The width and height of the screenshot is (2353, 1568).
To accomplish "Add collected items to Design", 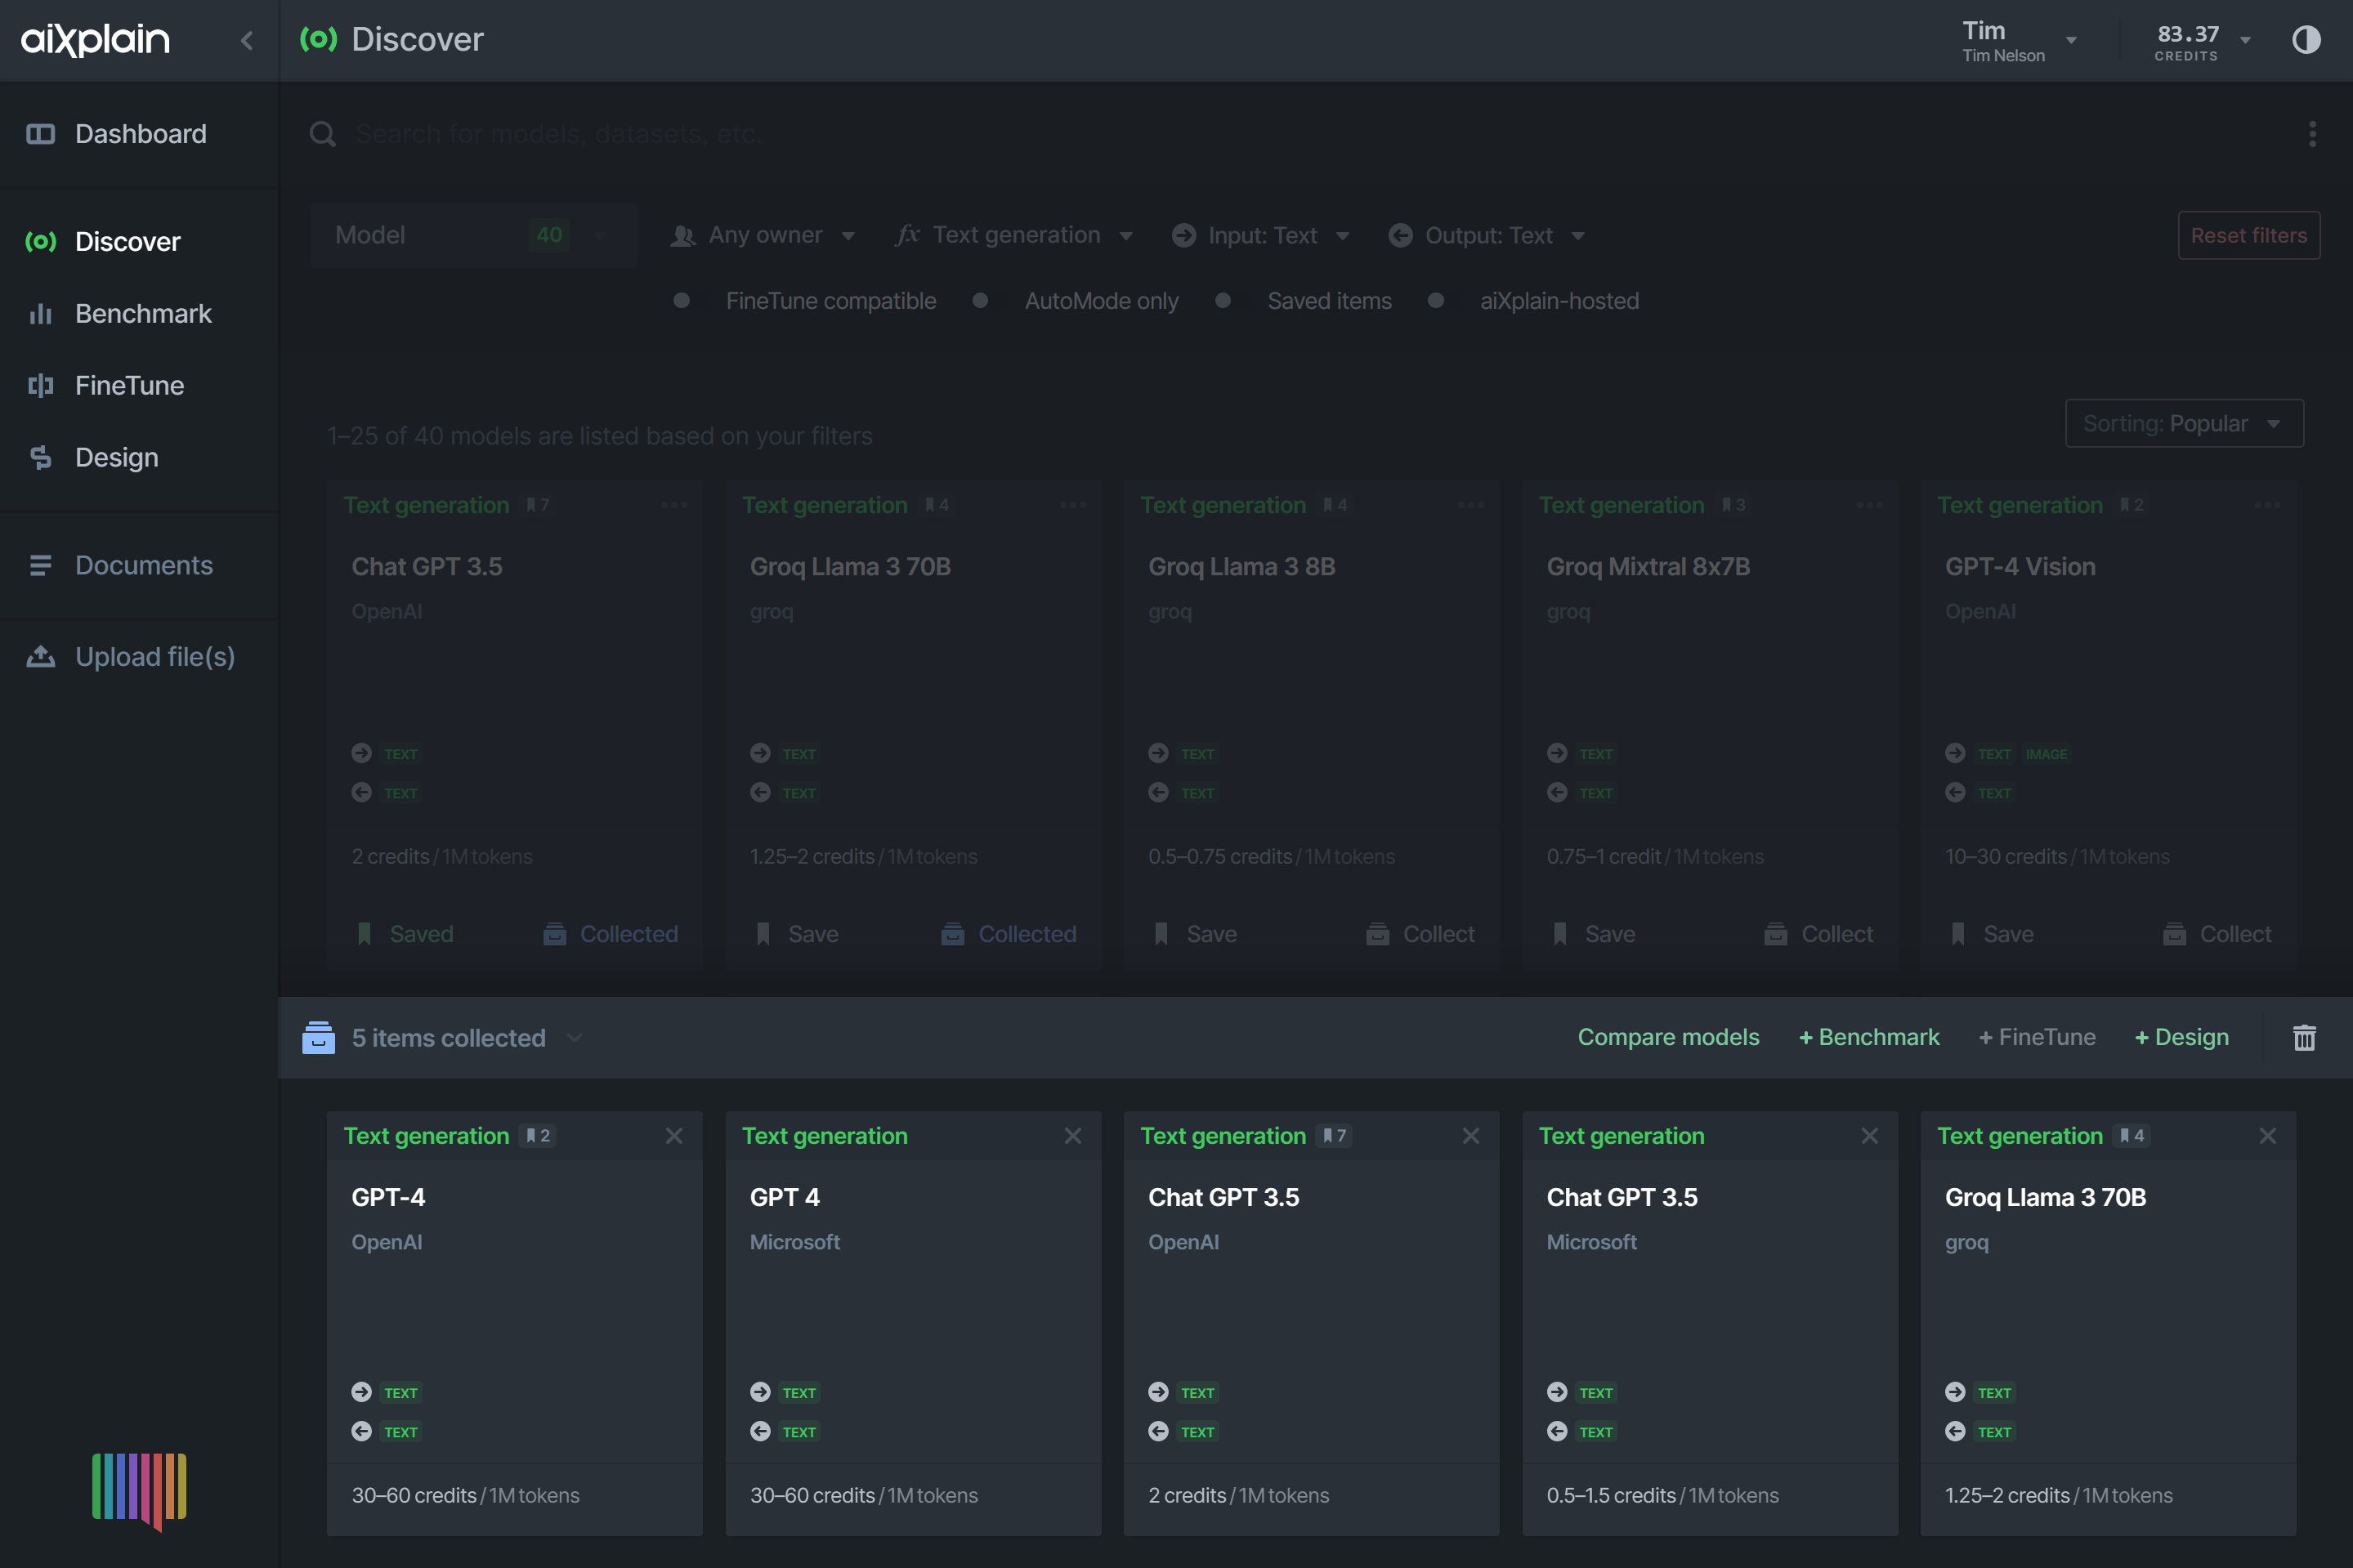I will click(x=2181, y=1037).
